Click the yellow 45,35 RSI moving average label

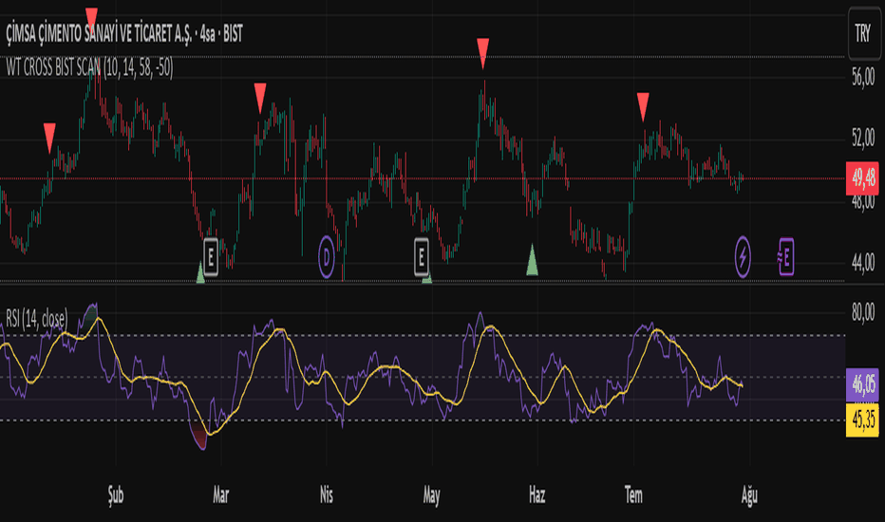(862, 419)
